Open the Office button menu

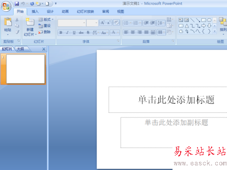[x=6, y=6]
